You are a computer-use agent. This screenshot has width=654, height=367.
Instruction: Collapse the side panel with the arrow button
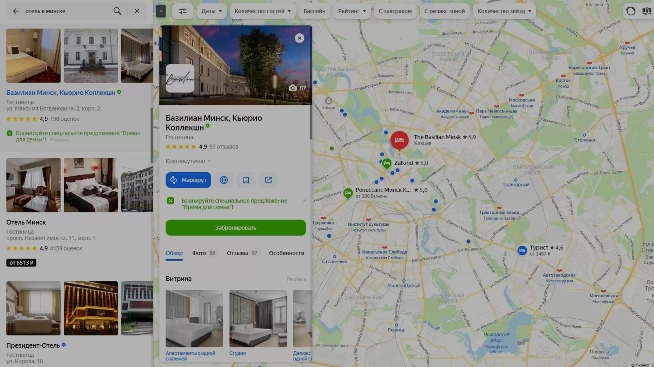161,11
